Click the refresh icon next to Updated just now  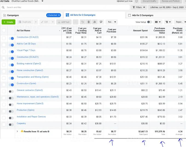click(136, 1)
